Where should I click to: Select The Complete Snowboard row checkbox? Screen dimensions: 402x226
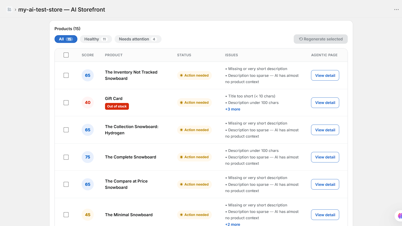point(66,157)
